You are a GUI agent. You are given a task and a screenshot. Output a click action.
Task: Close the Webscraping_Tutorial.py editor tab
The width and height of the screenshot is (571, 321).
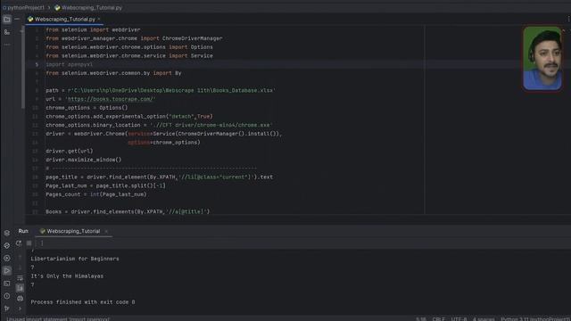tap(99, 20)
